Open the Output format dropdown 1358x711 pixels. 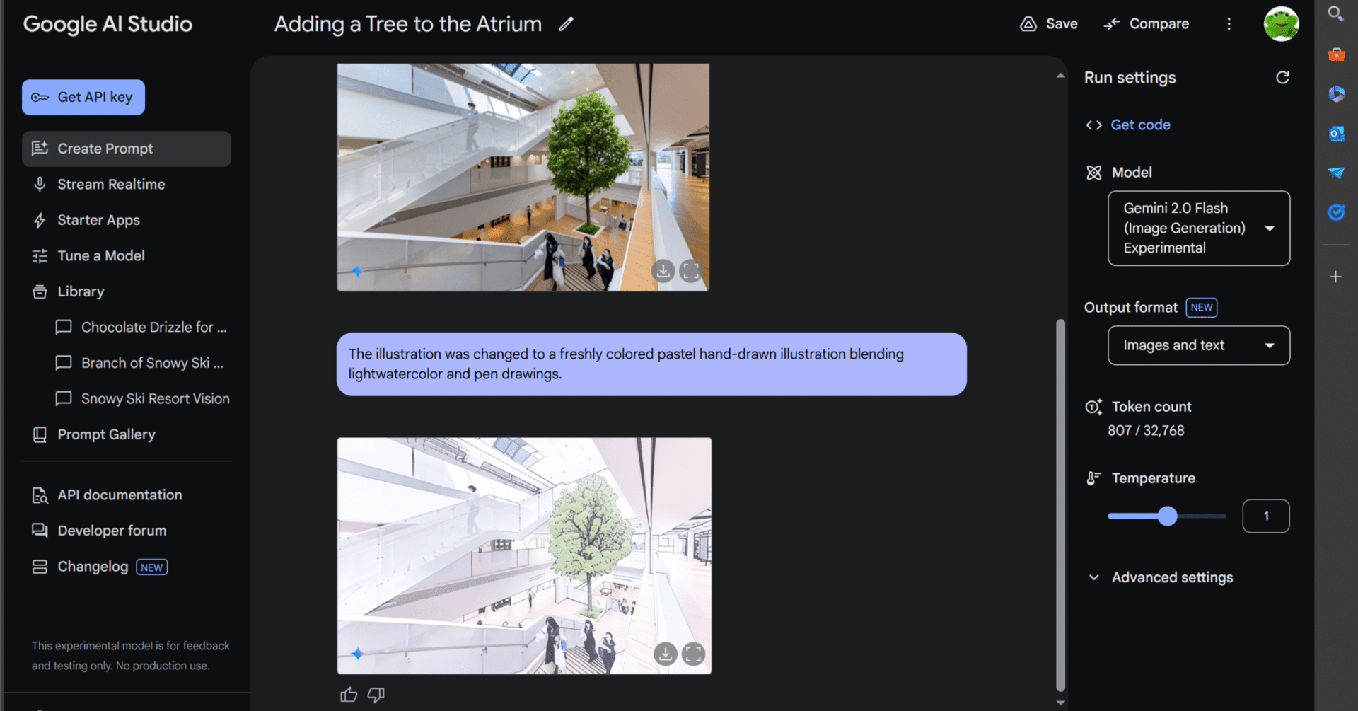tap(1199, 345)
